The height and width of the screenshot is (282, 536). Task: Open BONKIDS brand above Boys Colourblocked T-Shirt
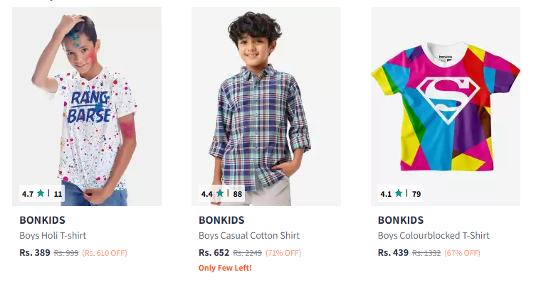[401, 220]
